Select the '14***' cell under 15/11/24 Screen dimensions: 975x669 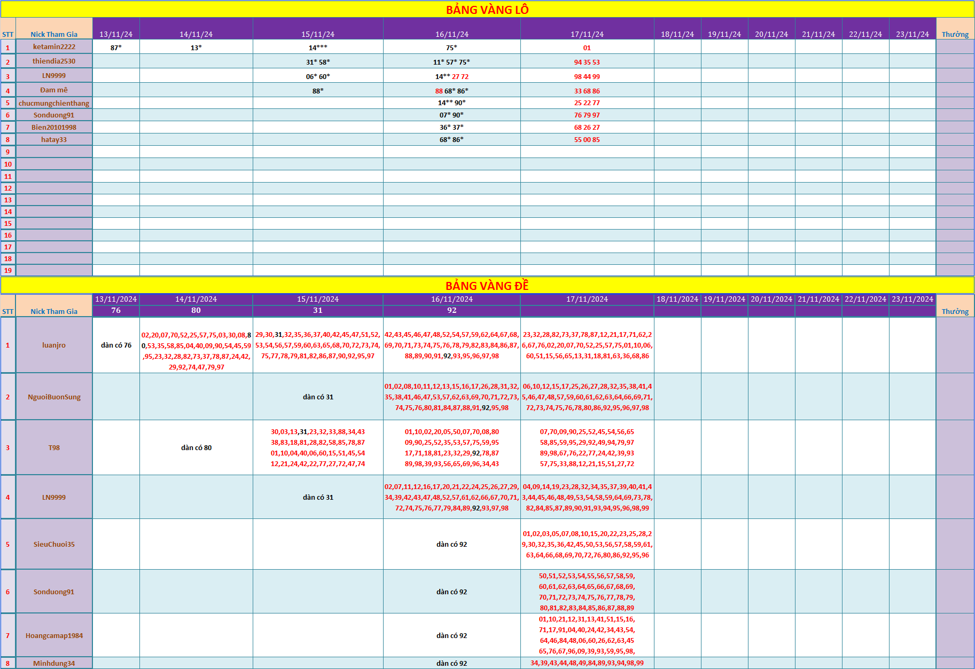[x=318, y=47]
